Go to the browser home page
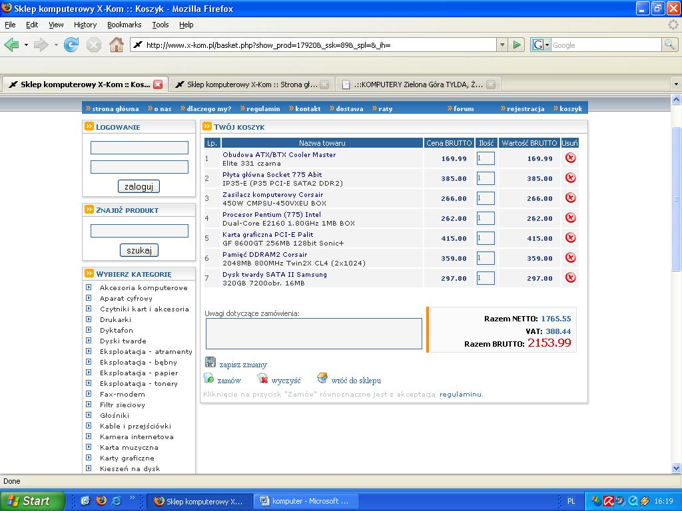The width and height of the screenshot is (682, 511). tap(116, 45)
